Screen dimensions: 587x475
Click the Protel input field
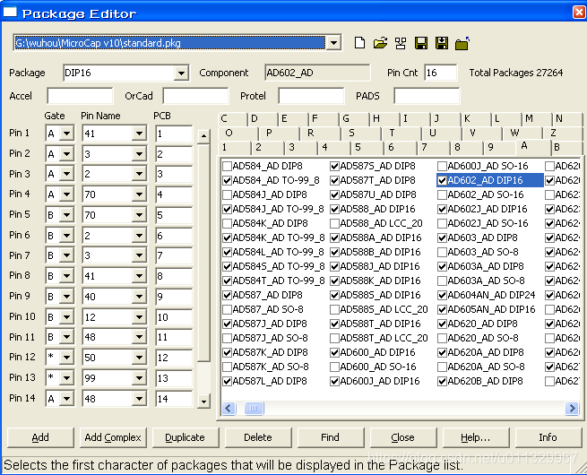pos(311,96)
